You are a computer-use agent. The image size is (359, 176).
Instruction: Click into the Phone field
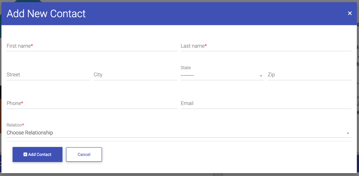(92, 104)
